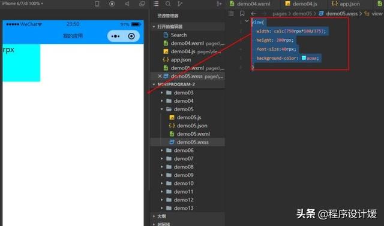Navigate forward with the right arrow icon

(264, 14)
